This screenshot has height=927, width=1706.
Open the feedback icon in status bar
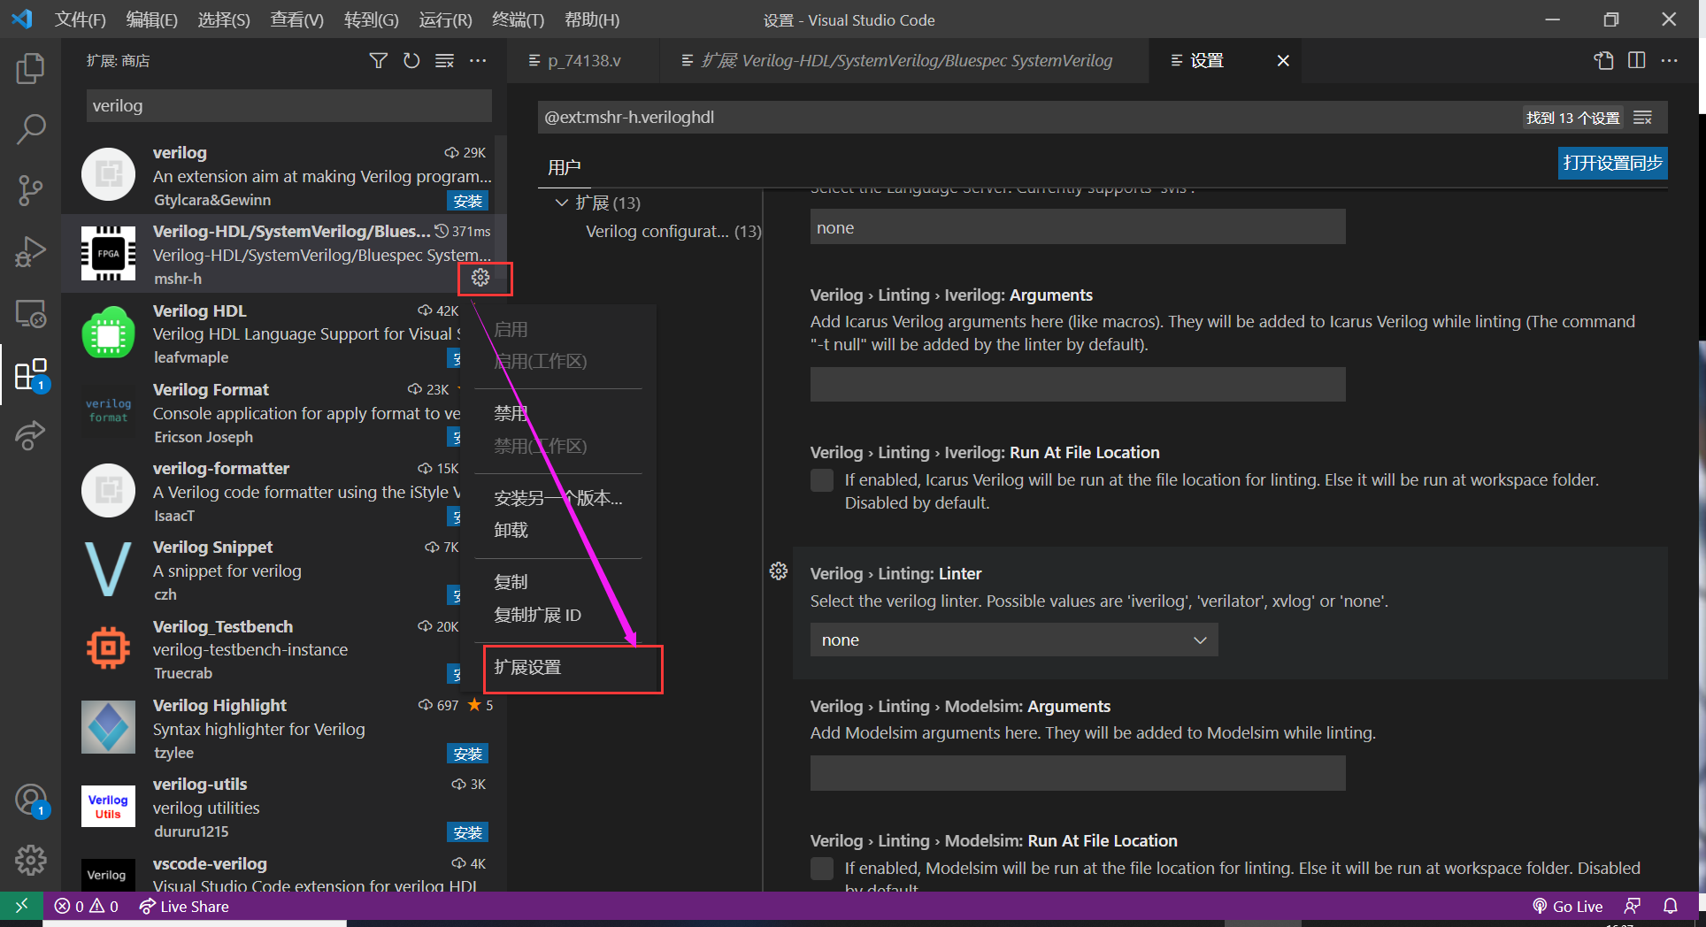[1633, 906]
